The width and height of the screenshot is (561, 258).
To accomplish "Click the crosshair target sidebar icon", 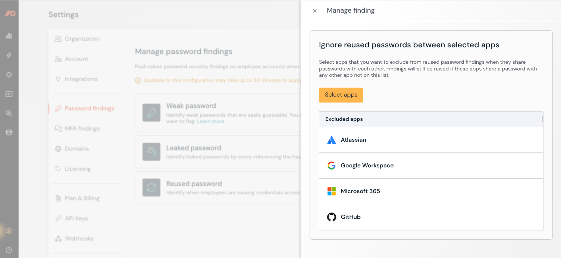I will (9, 75).
